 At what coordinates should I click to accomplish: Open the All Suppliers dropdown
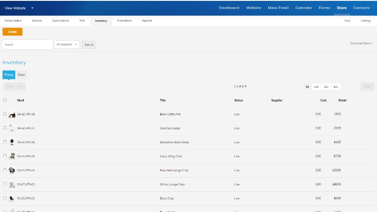click(x=67, y=45)
